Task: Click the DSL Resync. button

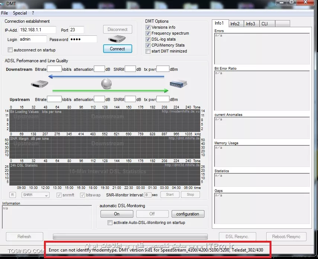Action: (238, 237)
